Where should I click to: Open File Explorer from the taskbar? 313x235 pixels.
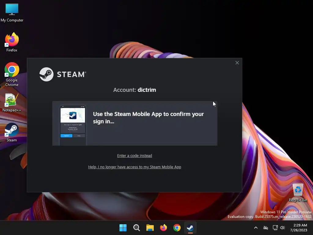point(150,228)
